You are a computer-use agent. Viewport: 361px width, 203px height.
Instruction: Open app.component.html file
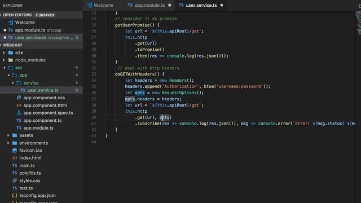45,105
